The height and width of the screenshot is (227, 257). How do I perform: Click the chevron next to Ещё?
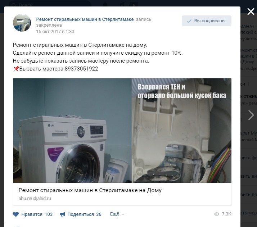tap(123, 214)
